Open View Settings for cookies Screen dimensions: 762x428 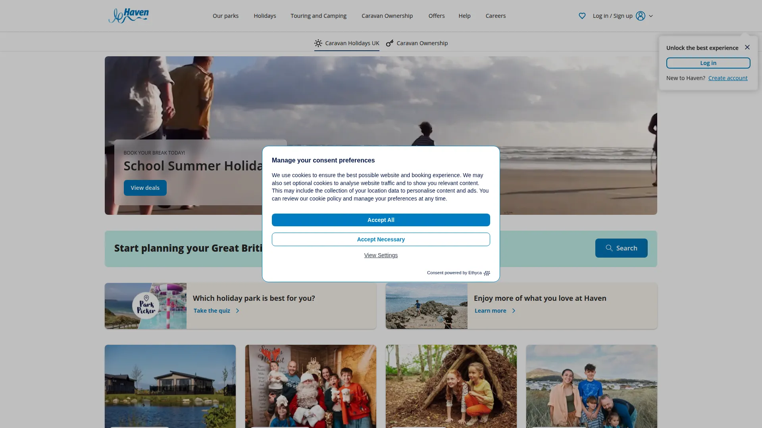click(381, 255)
